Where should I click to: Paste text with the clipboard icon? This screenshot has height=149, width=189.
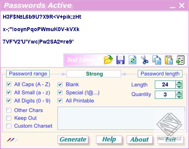169,60
